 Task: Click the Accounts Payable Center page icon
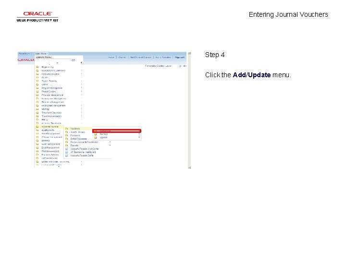coord(67,155)
